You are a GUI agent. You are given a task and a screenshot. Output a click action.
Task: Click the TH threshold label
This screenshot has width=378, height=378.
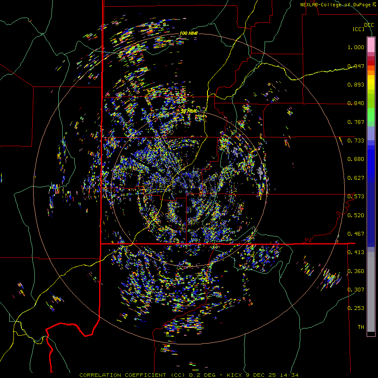[361, 327]
